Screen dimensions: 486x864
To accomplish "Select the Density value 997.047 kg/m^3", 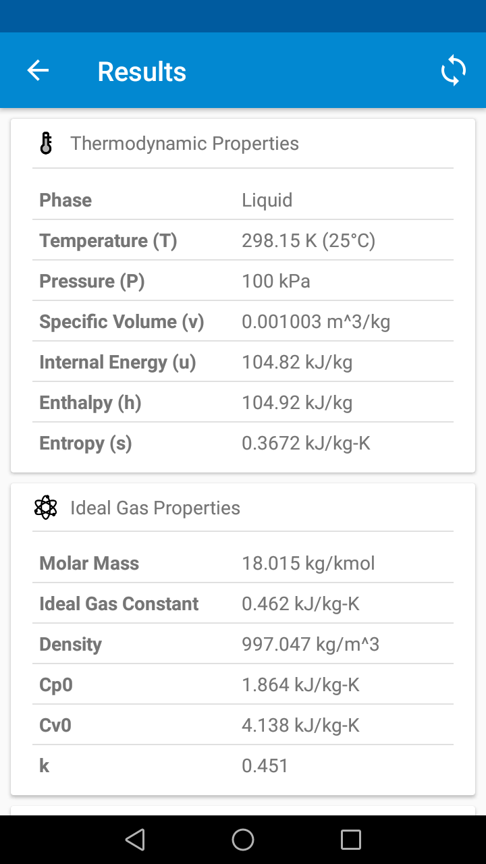I will [310, 645].
